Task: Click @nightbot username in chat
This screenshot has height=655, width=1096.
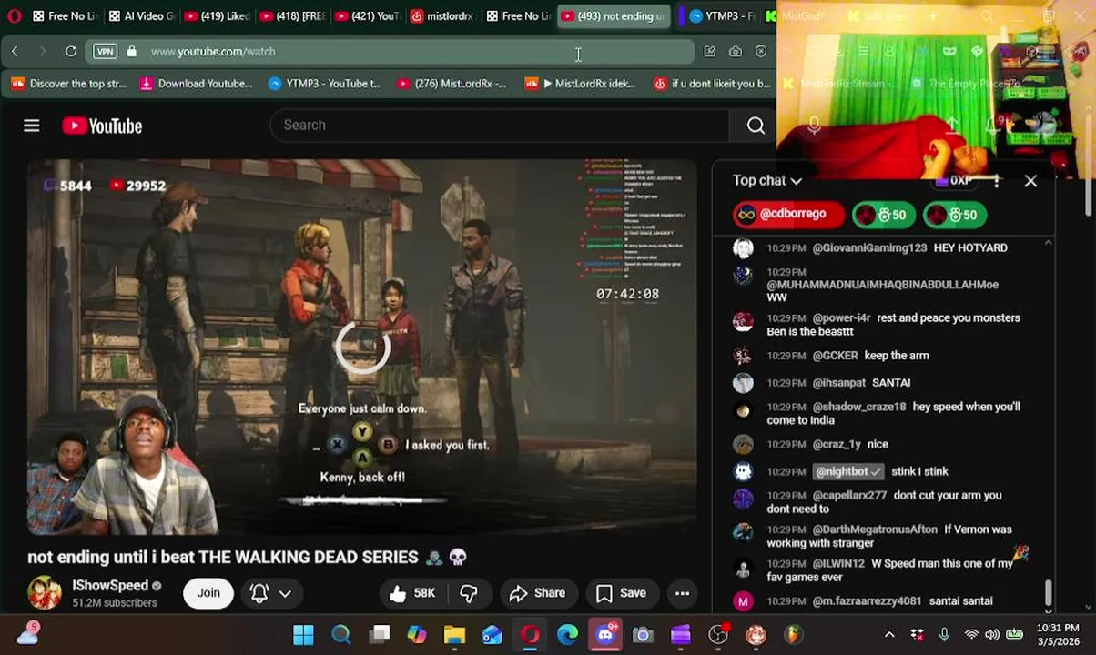Action: (848, 471)
